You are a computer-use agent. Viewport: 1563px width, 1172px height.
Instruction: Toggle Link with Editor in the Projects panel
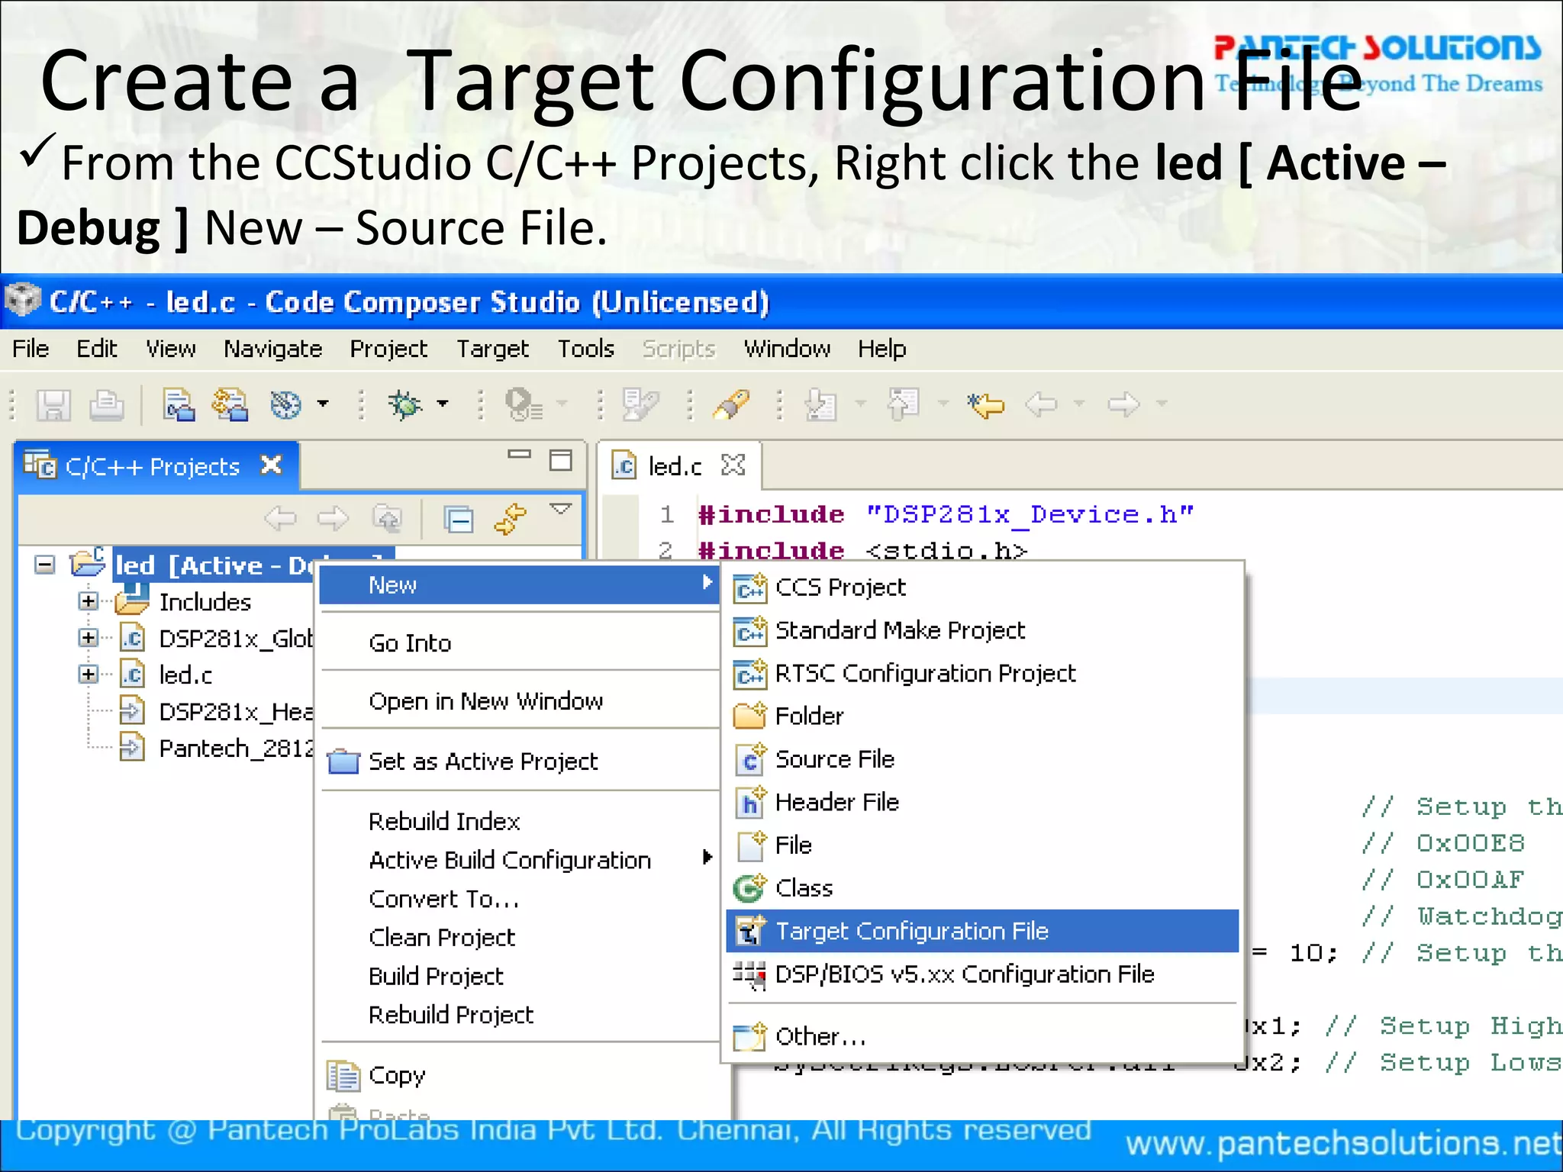click(x=510, y=519)
